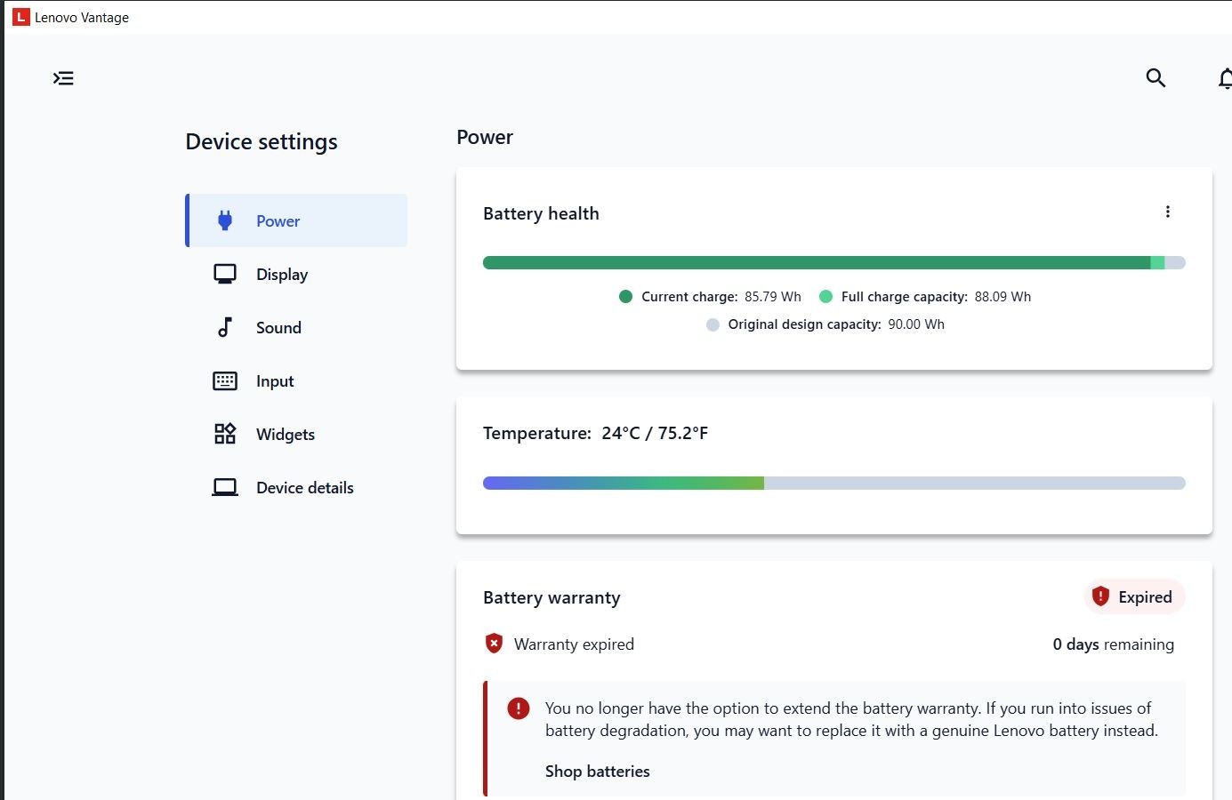Click the Battery warranty heading
Image resolution: width=1232 pixels, height=800 pixels.
[552, 597]
